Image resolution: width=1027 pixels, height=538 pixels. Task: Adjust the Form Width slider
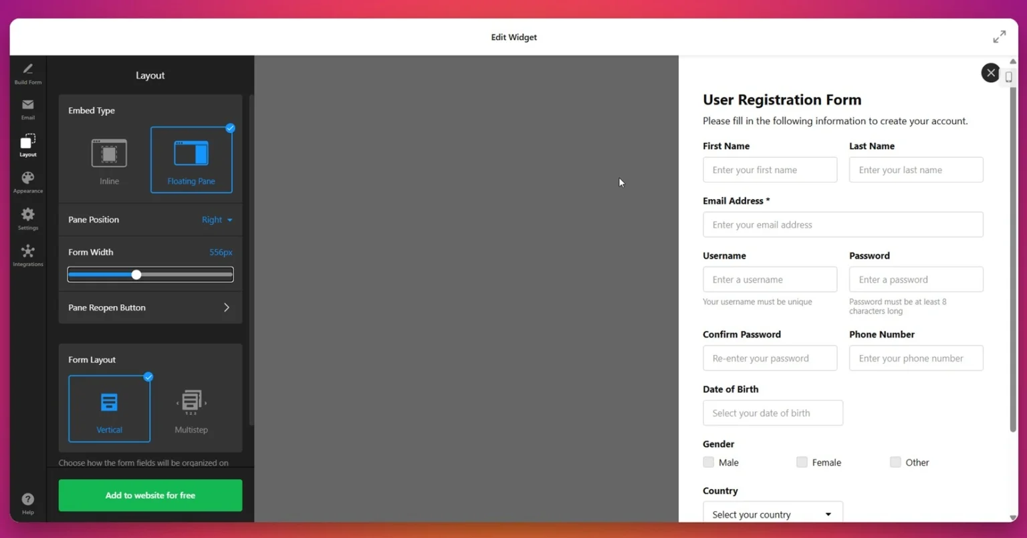[x=136, y=274]
